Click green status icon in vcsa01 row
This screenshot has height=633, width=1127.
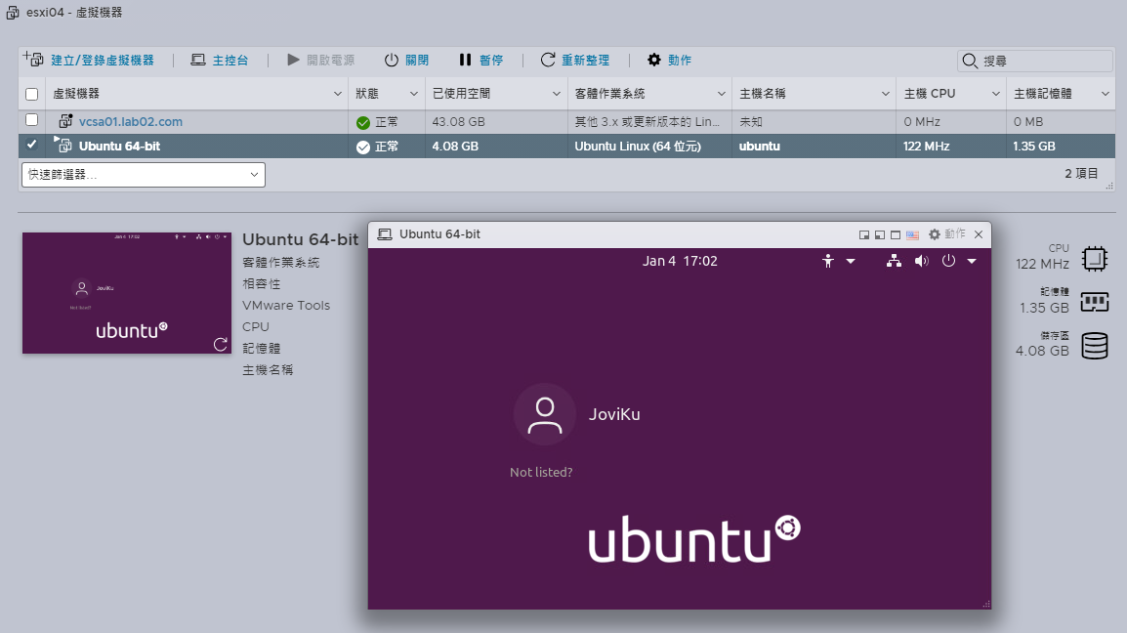coord(363,123)
